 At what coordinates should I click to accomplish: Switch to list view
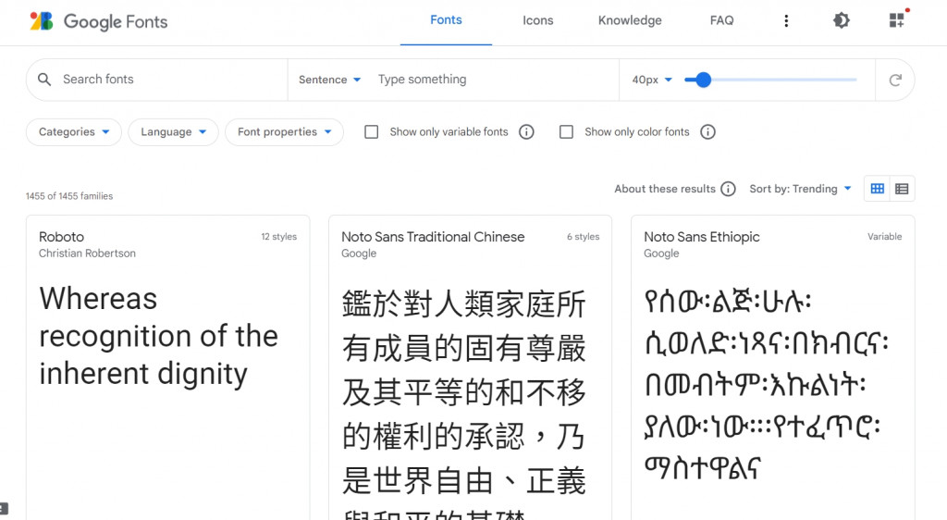click(902, 189)
